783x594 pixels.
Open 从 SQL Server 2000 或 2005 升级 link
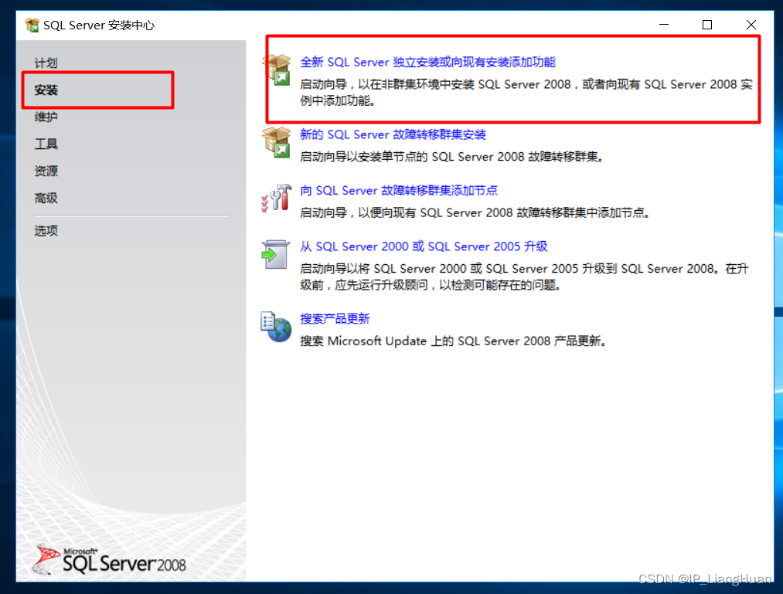[424, 246]
